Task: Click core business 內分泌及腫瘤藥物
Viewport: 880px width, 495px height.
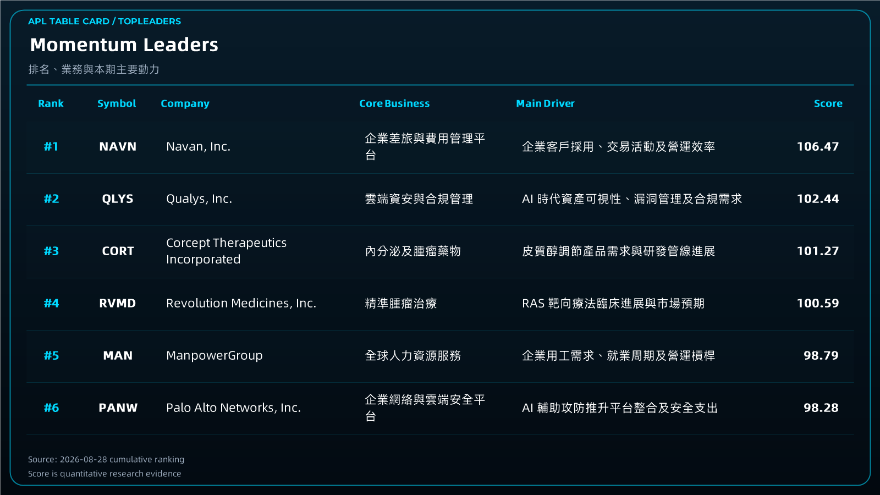Action: click(413, 251)
